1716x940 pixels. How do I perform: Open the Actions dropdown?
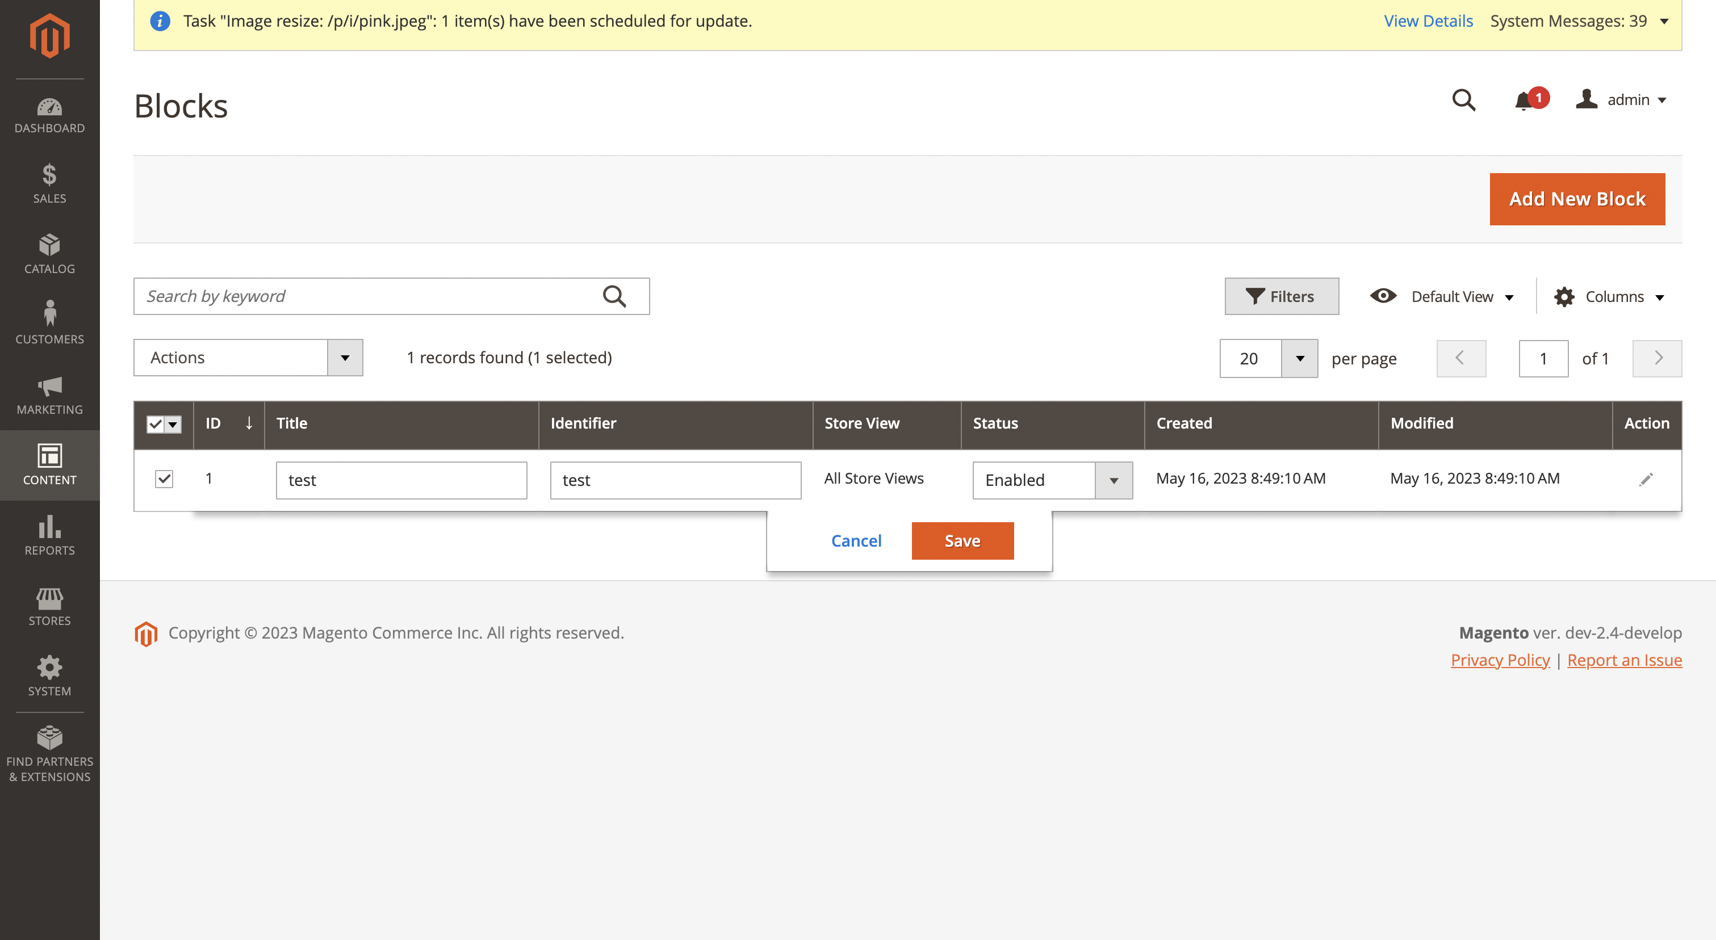[x=248, y=358]
